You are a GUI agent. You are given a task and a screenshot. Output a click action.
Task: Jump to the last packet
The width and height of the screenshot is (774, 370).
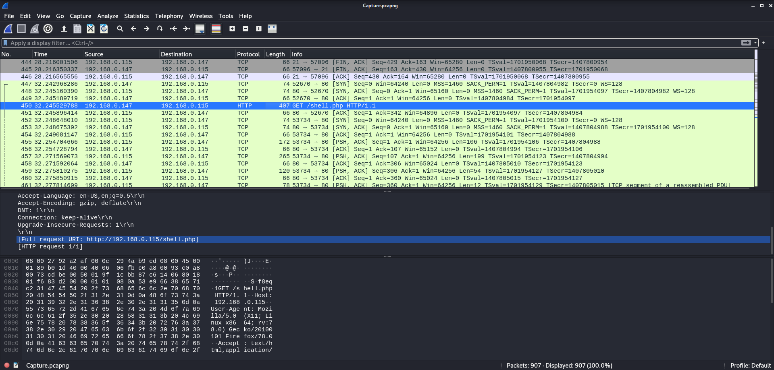coord(187,29)
